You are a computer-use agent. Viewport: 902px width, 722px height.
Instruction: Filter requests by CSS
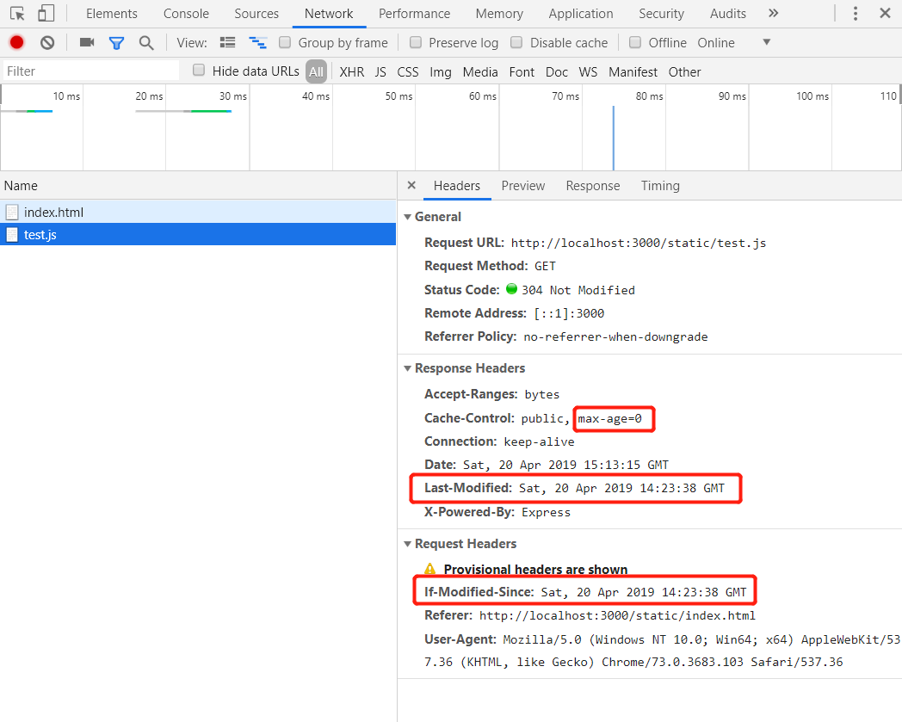408,72
